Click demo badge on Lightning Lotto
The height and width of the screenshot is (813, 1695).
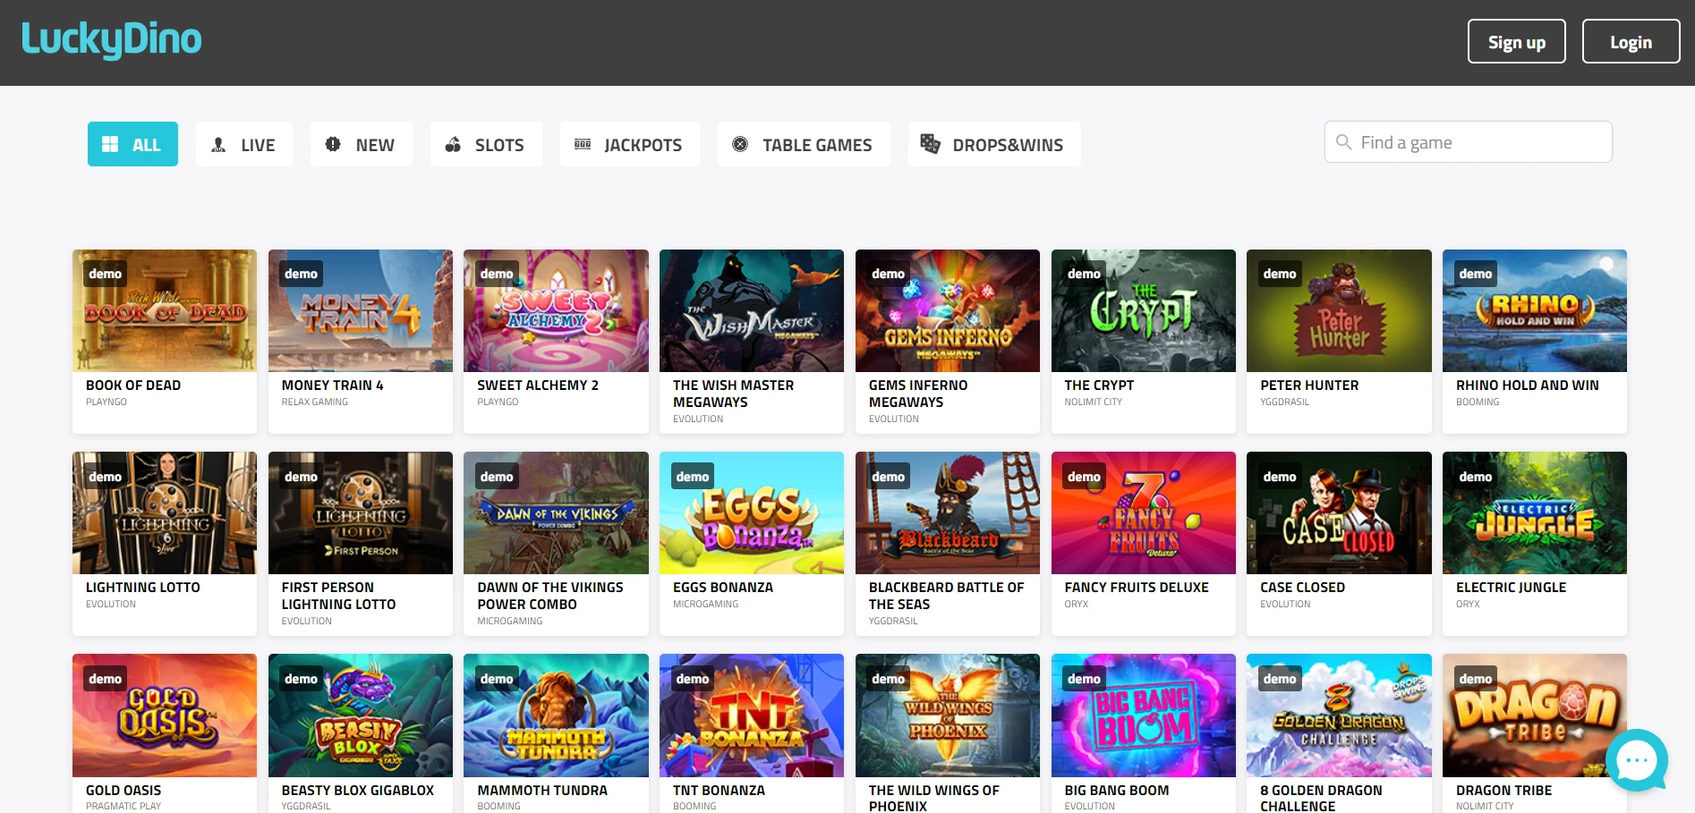click(x=106, y=477)
